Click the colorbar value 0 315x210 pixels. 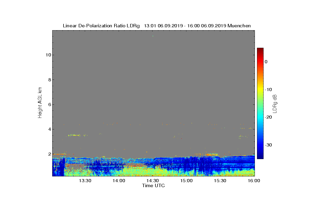point(266,62)
